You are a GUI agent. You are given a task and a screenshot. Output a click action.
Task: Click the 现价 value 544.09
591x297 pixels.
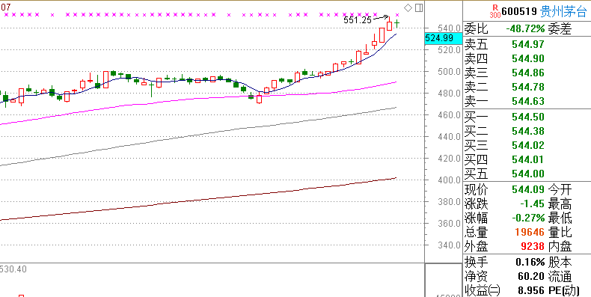(x=528, y=189)
